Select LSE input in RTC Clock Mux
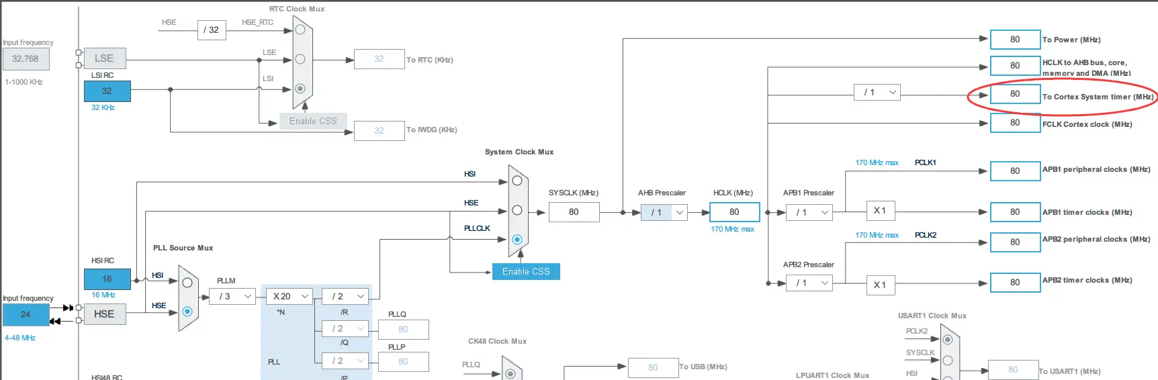Screen dimensions: 1158x380 click(300, 59)
